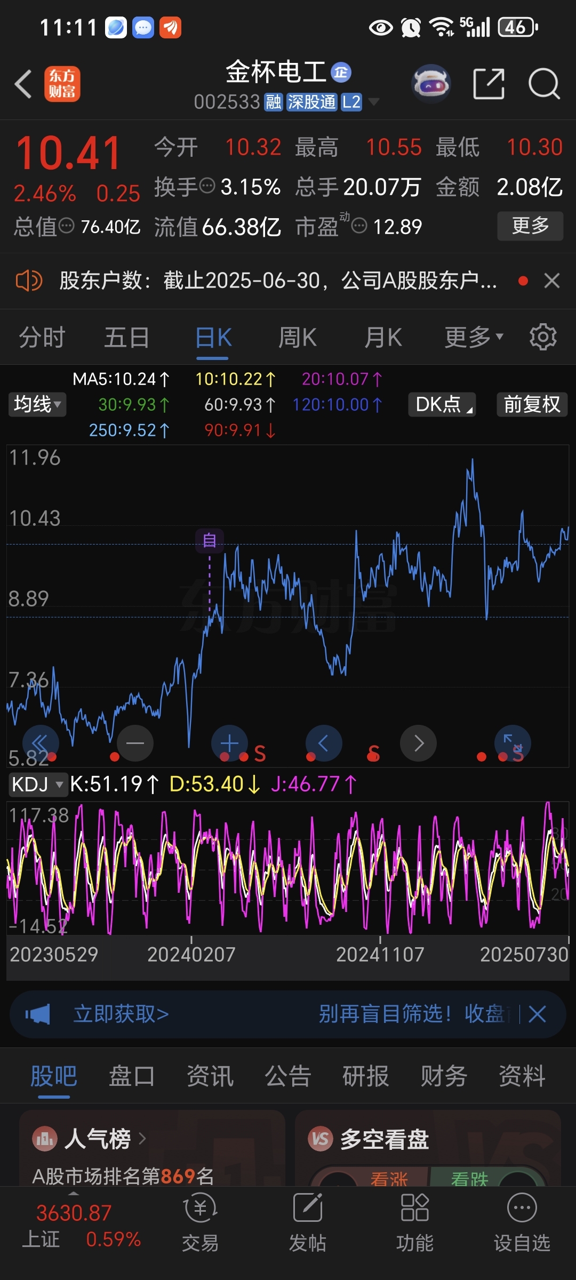Open the robot assistant avatar
This screenshot has width=576, height=1280.
point(431,84)
